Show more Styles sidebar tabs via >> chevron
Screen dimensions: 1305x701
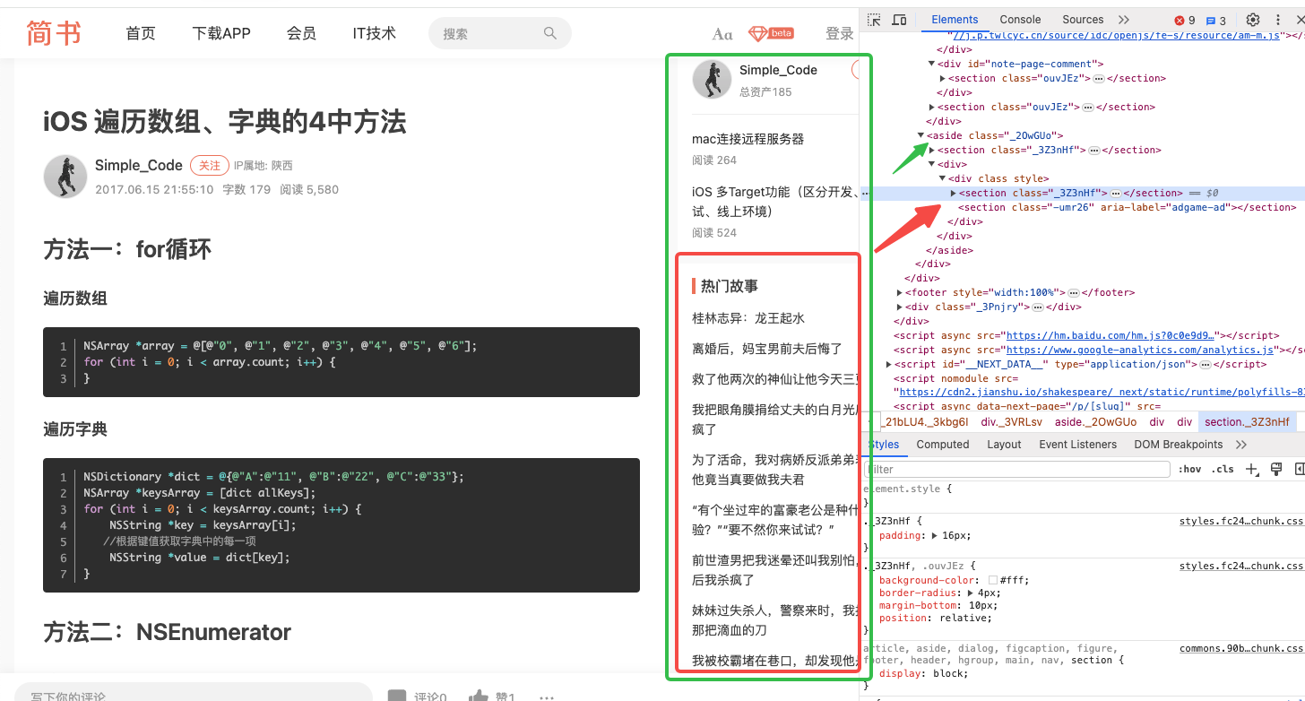click(1240, 445)
